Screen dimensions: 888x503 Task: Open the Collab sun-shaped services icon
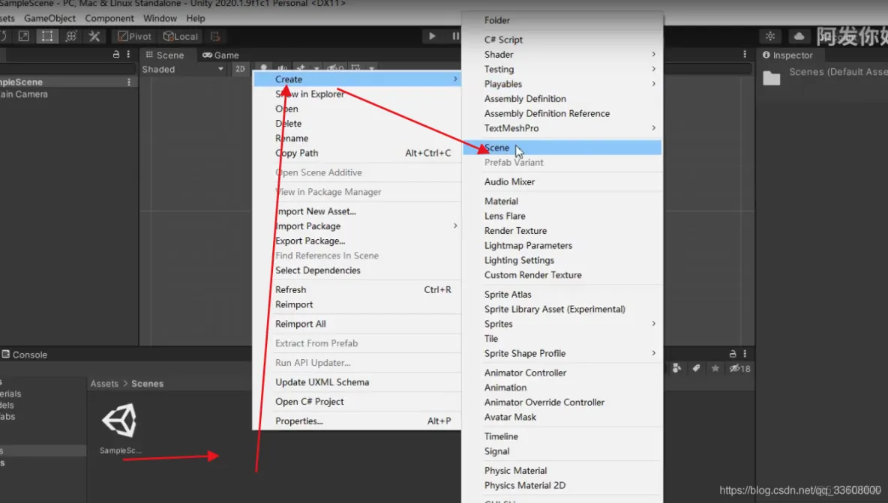770,36
